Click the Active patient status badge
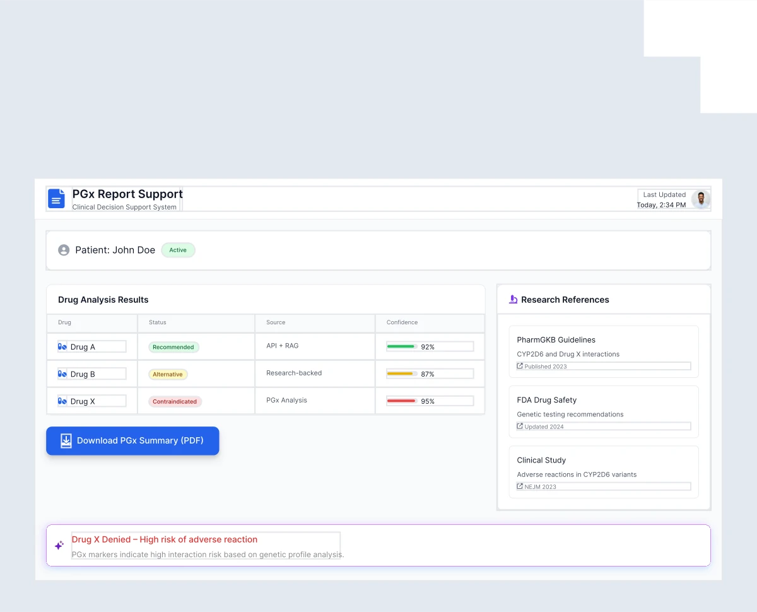This screenshot has width=757, height=612. point(178,250)
